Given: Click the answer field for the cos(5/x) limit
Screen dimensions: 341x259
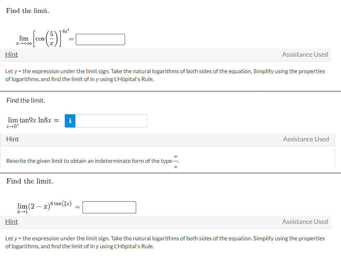Looking at the screenshot, I should click(x=100, y=39).
